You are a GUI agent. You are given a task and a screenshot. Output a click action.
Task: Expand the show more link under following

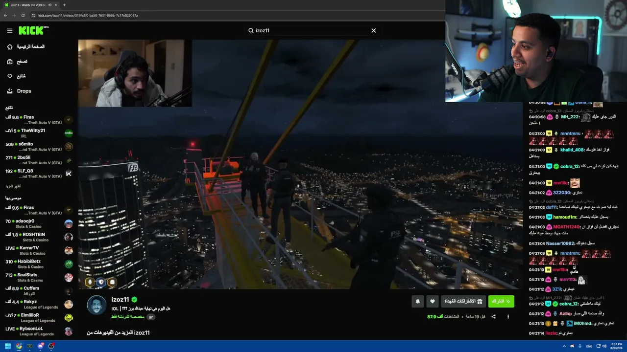13,186
